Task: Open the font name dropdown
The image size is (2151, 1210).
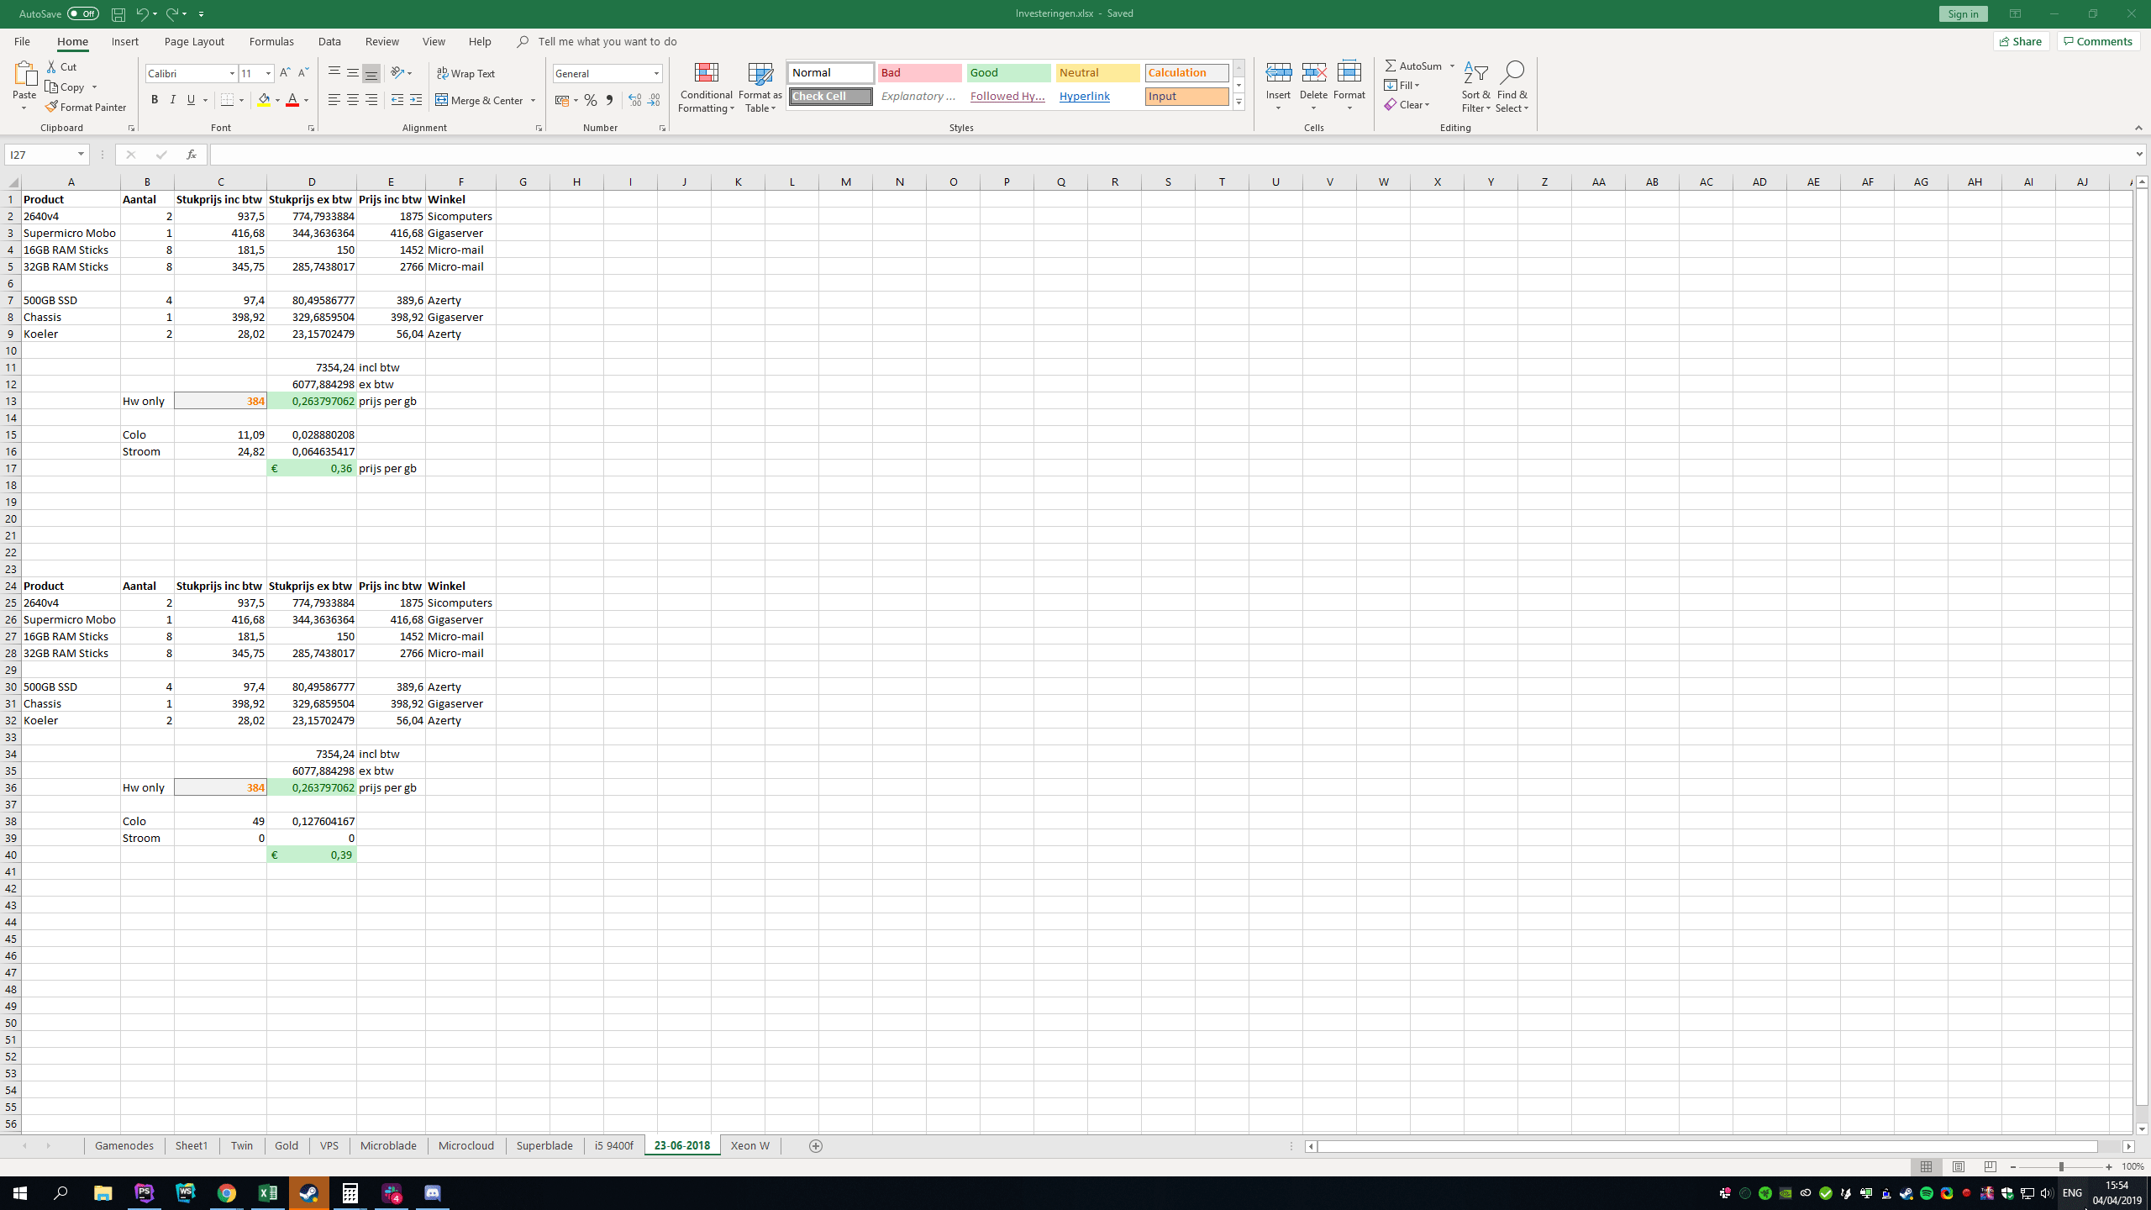Action: point(233,73)
